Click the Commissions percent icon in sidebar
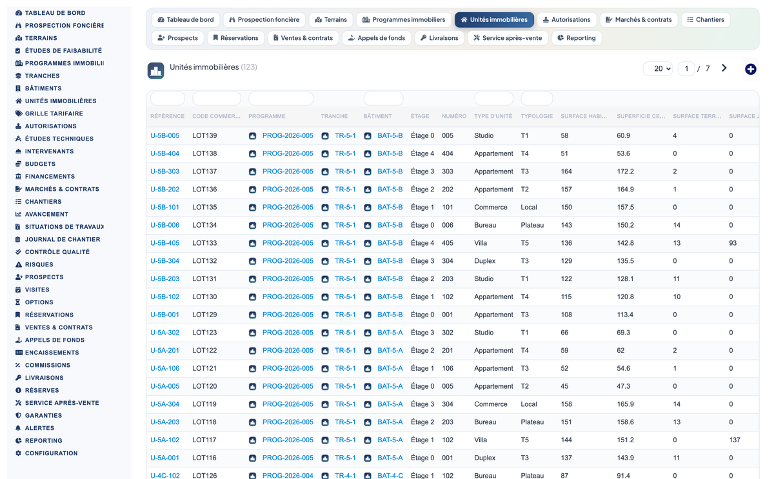Screen dimensions: 774x479 pos(19,365)
